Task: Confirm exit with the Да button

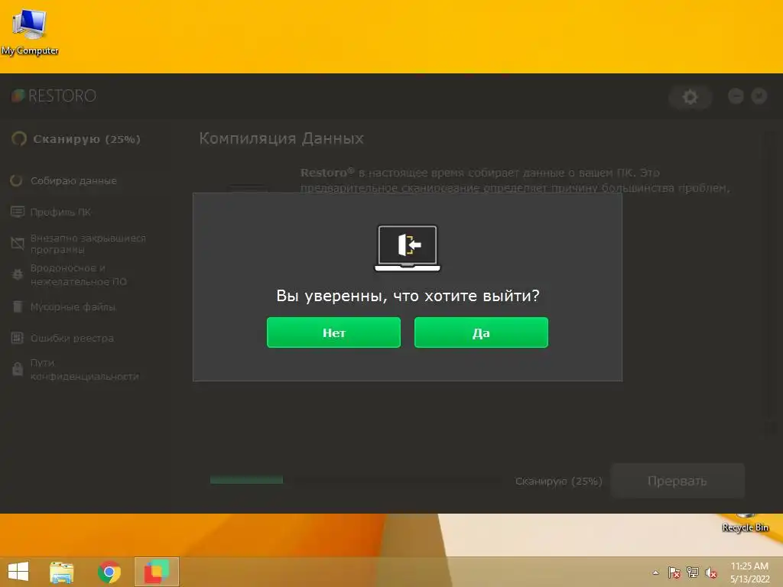Action: coord(481,332)
